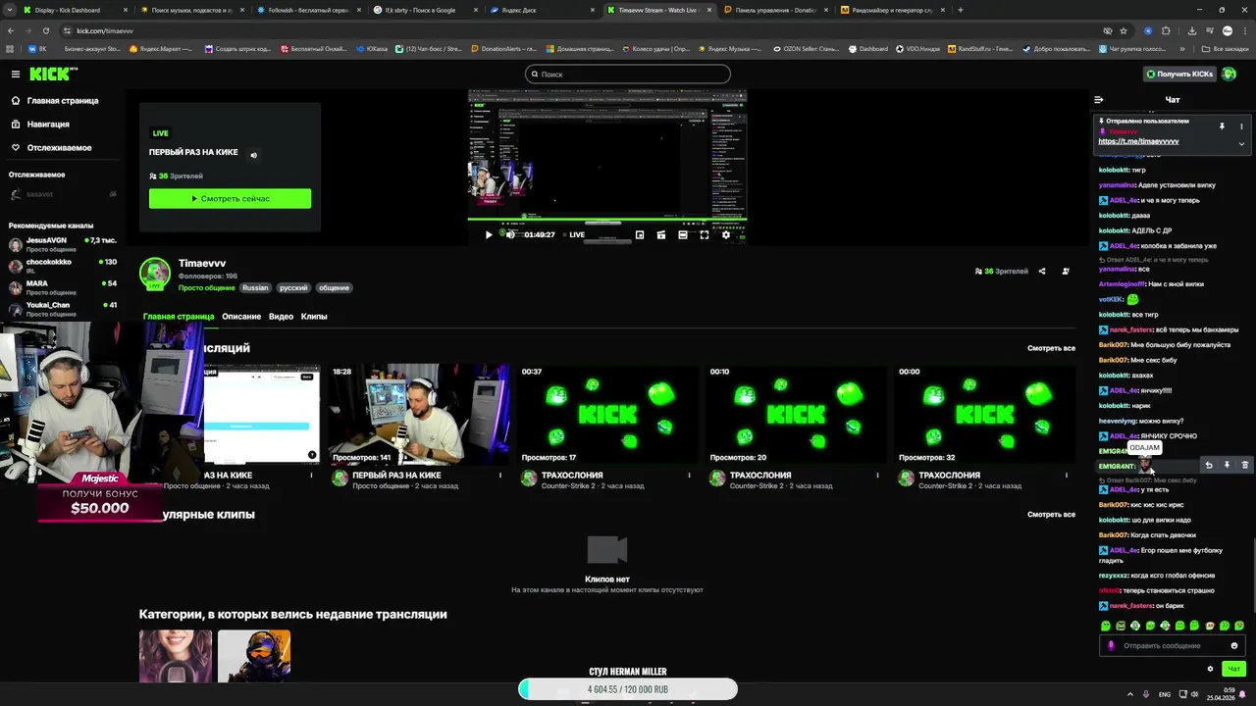Open the 00:37 ТРАХОСЛОНИЯ video
The width and height of the screenshot is (1256, 706).
(x=607, y=414)
